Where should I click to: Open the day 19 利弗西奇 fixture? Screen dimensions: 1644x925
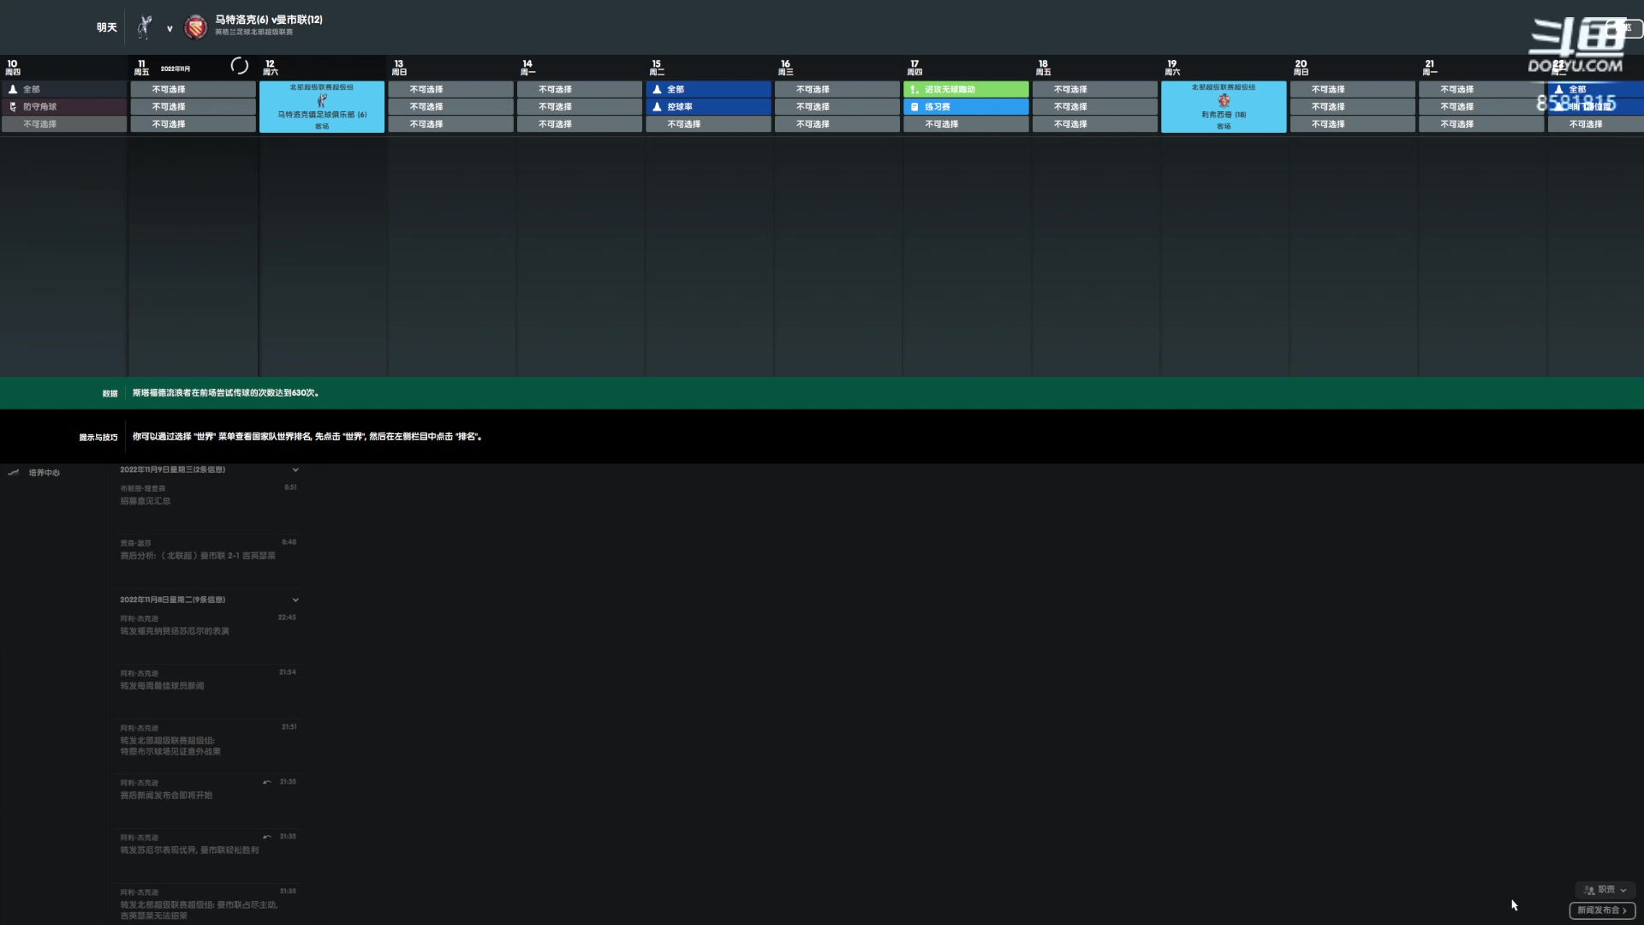coord(1224,107)
